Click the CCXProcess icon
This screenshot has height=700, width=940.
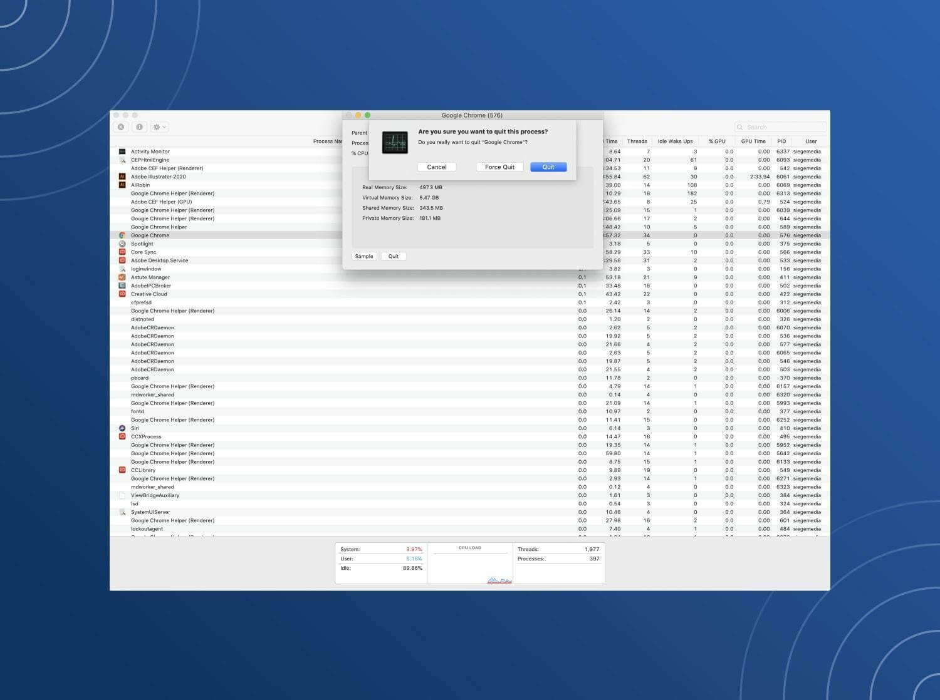(122, 436)
